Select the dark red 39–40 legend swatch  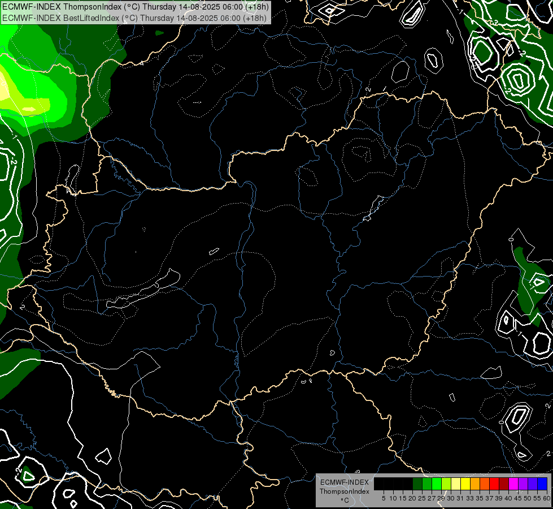[x=504, y=484]
